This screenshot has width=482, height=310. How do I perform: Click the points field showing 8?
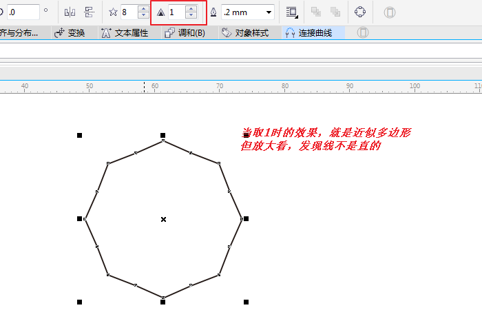tap(129, 12)
